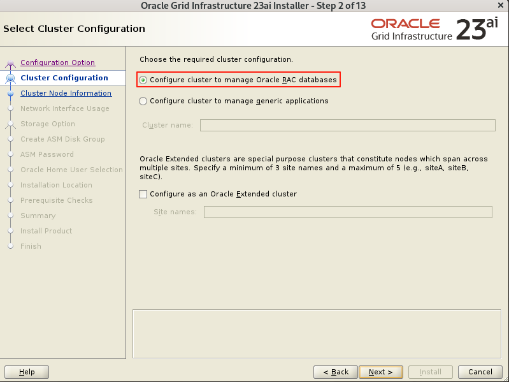Click the disabled Install button
This screenshot has height=382, width=509.
431,372
